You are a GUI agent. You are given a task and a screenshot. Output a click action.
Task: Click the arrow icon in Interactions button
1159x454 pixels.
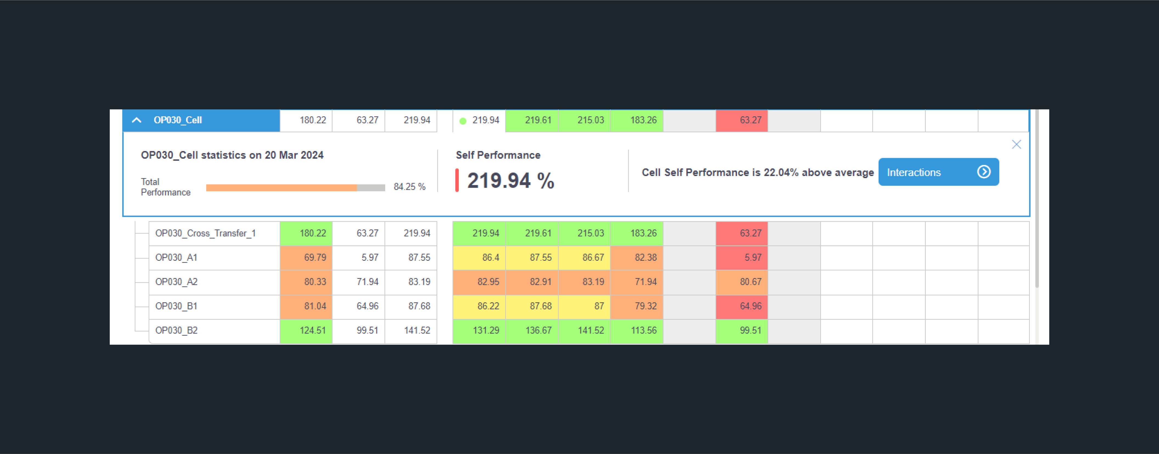pos(983,172)
